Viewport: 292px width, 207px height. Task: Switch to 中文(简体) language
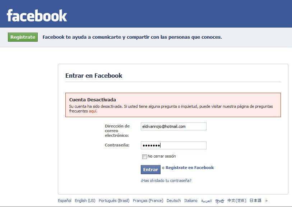coord(236,201)
